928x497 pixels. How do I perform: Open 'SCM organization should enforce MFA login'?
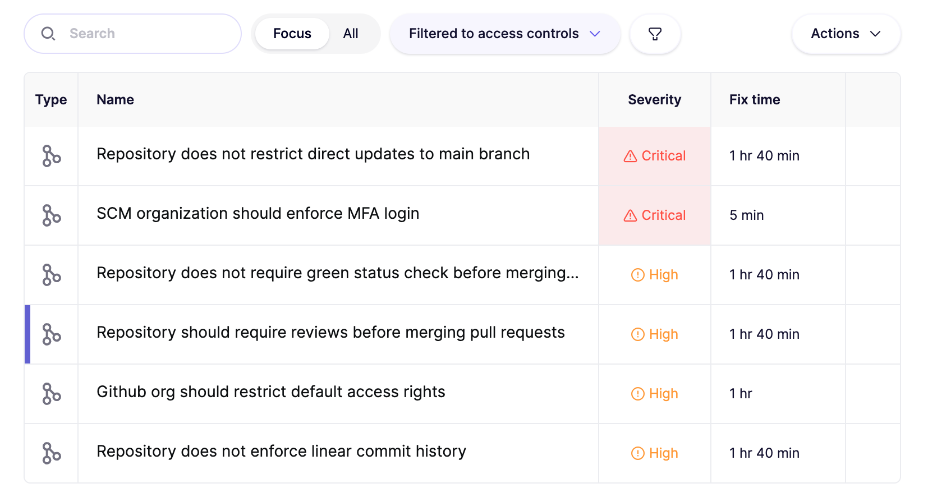[258, 213]
